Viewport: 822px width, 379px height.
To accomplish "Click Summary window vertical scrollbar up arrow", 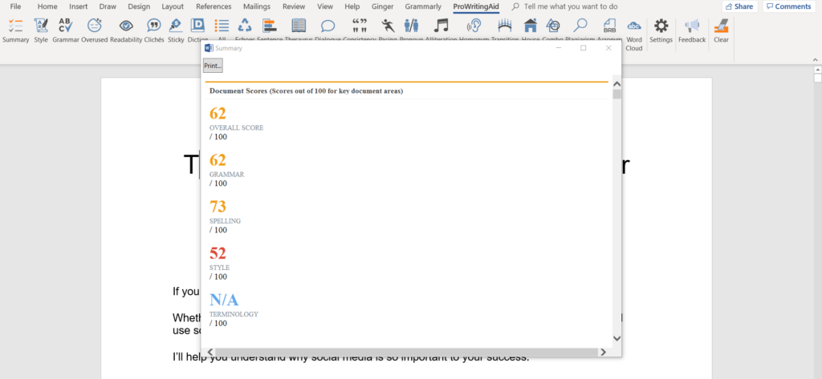I will tap(616, 84).
